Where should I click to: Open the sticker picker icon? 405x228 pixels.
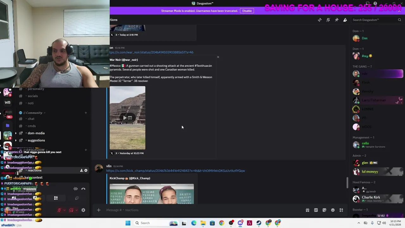[324, 210]
